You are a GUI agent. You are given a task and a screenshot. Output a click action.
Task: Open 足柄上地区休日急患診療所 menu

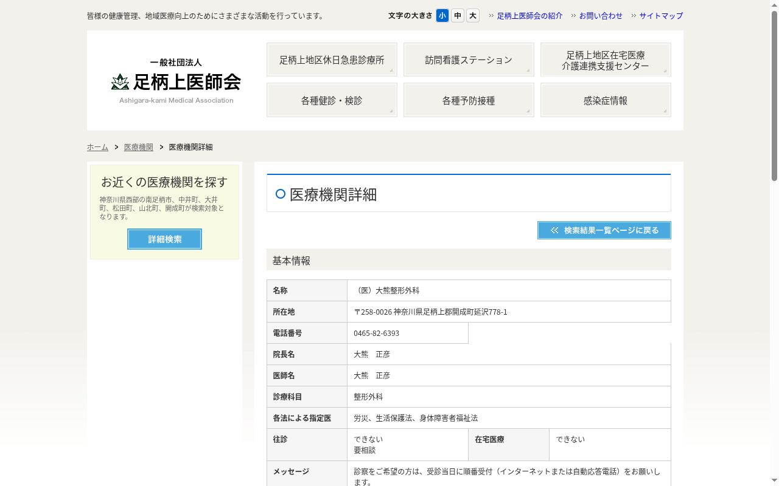(332, 60)
